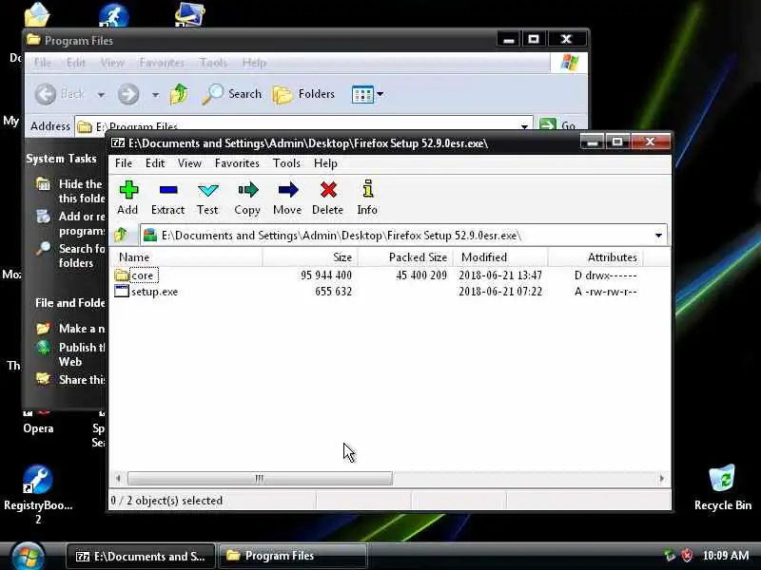Image resolution: width=761 pixels, height=570 pixels.
Task: Expand the Program Files address dropdown
Action: (525, 126)
